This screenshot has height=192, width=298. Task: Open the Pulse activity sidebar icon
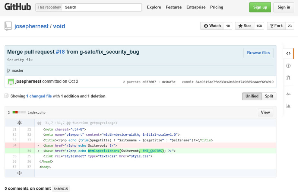coord(288,94)
